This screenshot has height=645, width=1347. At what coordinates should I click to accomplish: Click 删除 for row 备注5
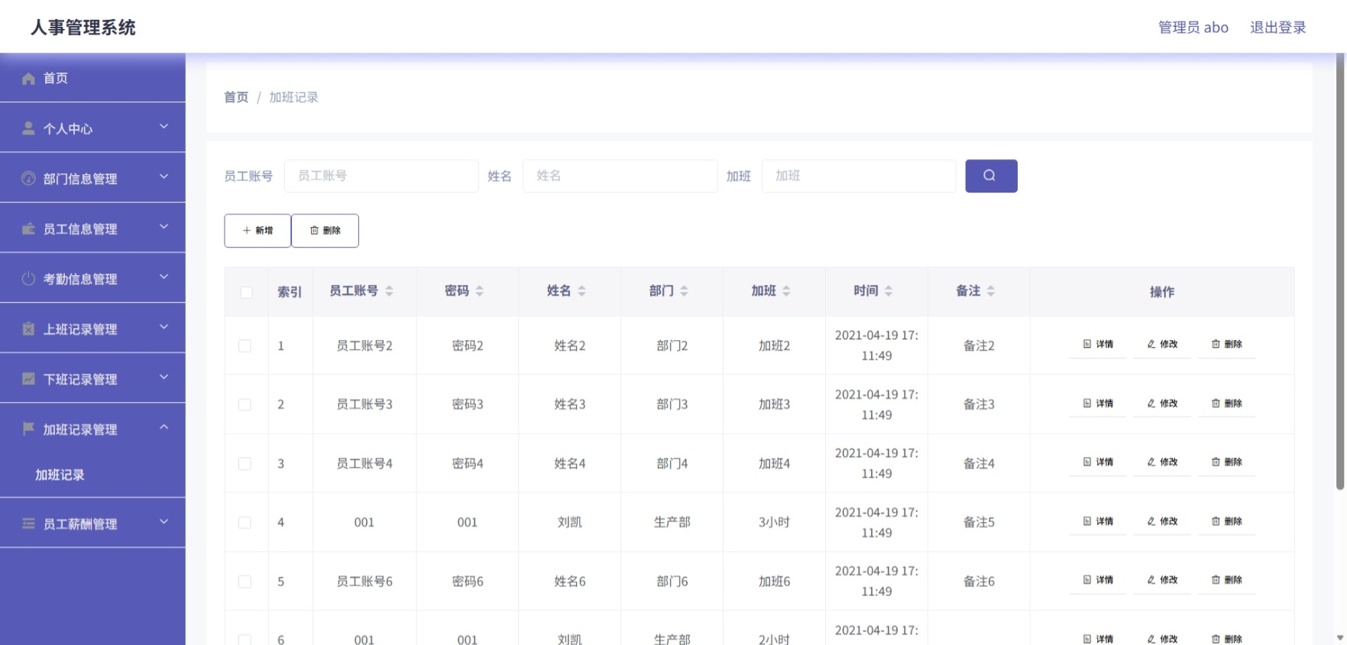[1226, 521]
